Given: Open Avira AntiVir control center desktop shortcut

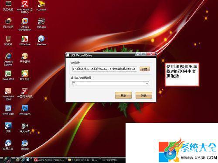Looking at the screenshot, I should click(x=25, y=7).
